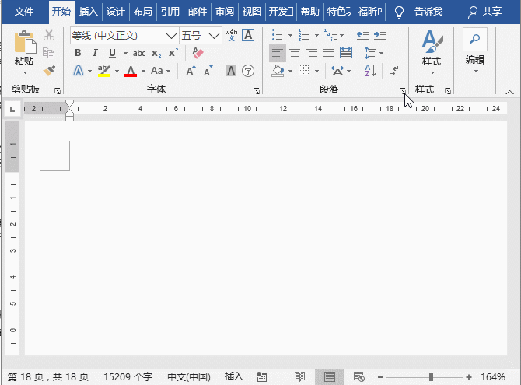Click the word count 15209 个字

[x=128, y=377]
